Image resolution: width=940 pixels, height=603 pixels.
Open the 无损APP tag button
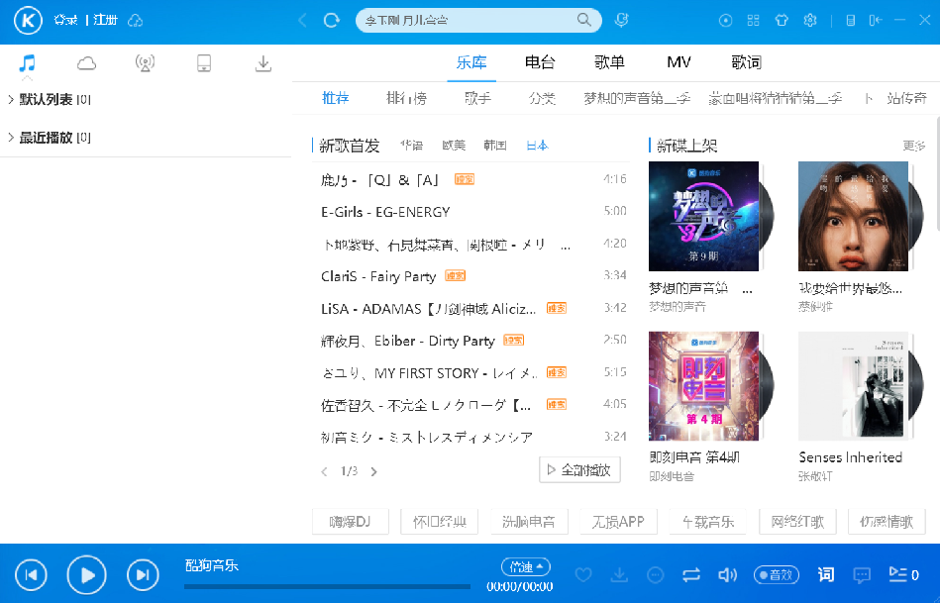click(618, 522)
